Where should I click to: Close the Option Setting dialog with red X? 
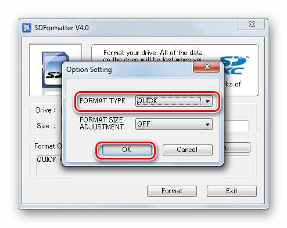pyautogui.click(x=207, y=67)
